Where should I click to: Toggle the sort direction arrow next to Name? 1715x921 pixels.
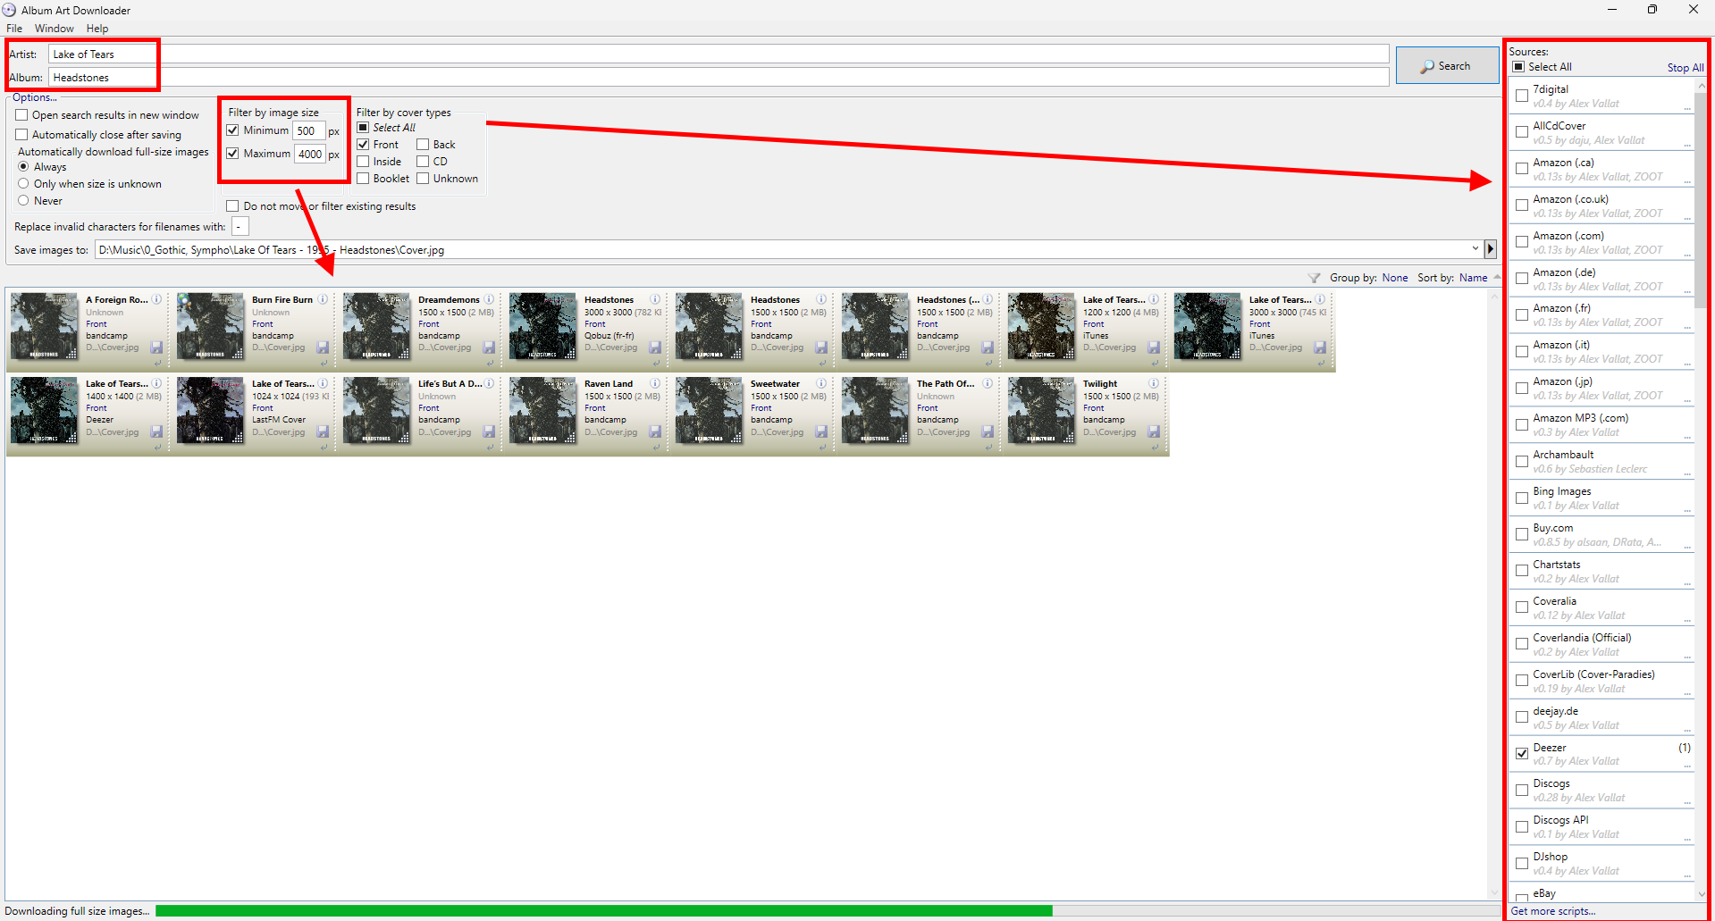[x=1497, y=277]
